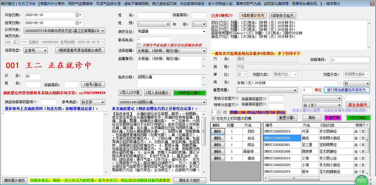Viewport: 376px width, 185px height.
Task: Click the 诊金 input field
Action: click(33, 76)
